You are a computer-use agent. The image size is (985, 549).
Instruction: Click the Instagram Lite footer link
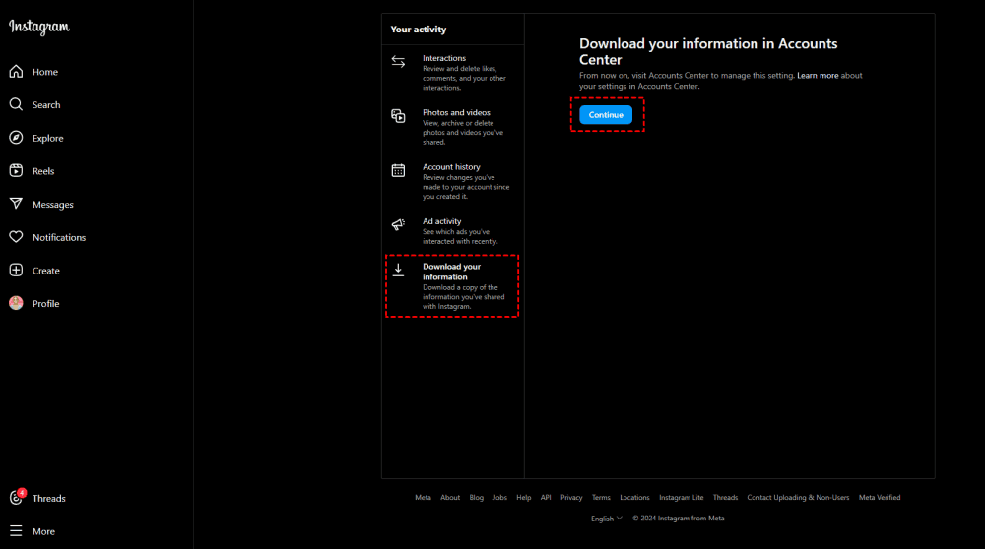coord(681,498)
